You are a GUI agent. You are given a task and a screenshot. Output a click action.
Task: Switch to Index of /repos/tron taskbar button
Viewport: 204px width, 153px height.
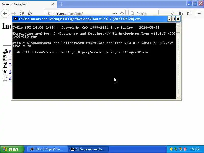coord(47,149)
